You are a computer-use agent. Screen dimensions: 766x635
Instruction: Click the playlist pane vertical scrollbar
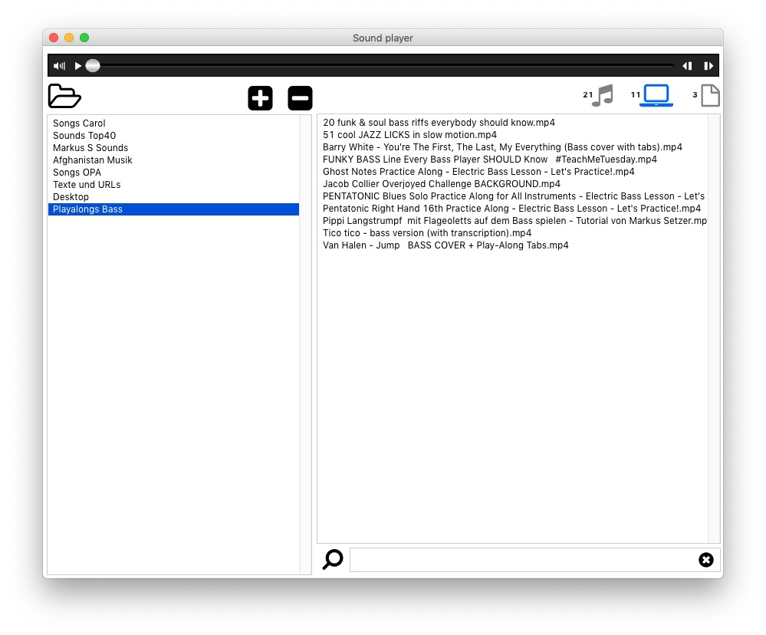pos(305,344)
